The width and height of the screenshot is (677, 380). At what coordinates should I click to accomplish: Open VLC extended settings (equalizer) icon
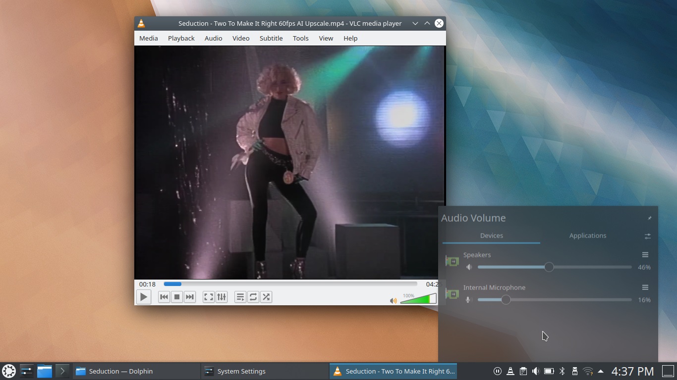coord(222,297)
